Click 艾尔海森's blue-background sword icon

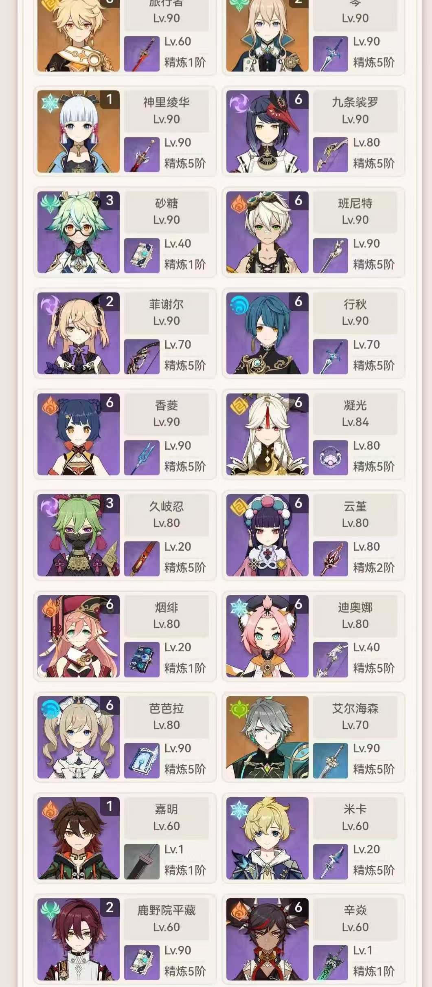[330, 761]
